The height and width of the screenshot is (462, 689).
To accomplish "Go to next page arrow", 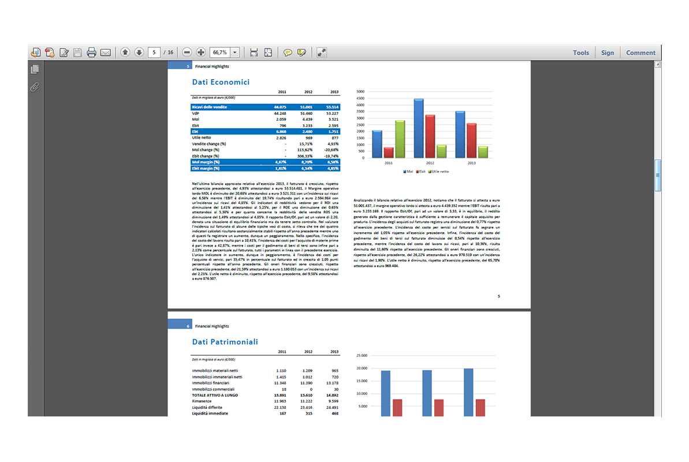I will click(x=139, y=53).
